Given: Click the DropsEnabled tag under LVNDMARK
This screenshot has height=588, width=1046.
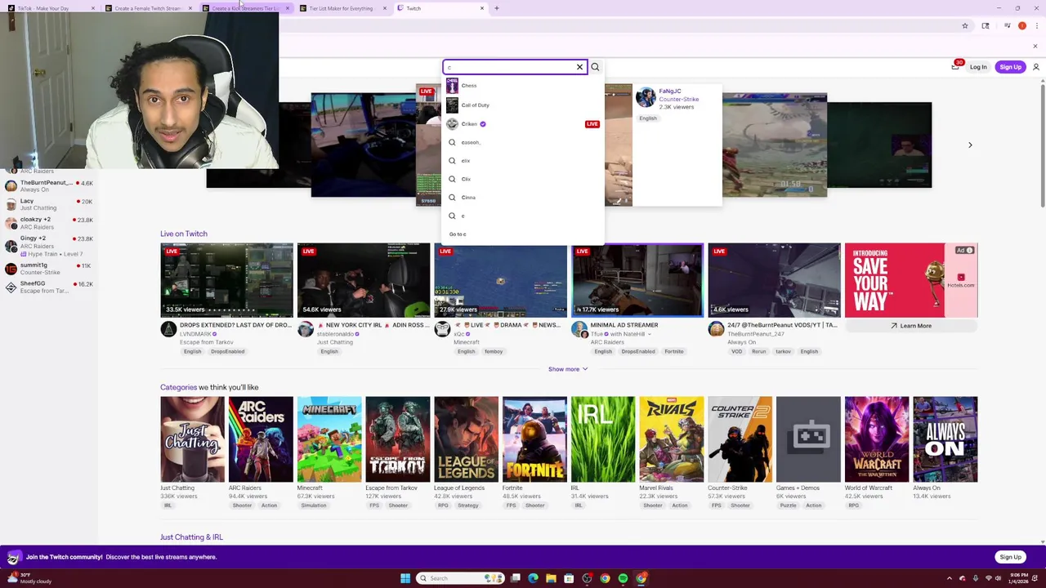Looking at the screenshot, I should 227,352.
